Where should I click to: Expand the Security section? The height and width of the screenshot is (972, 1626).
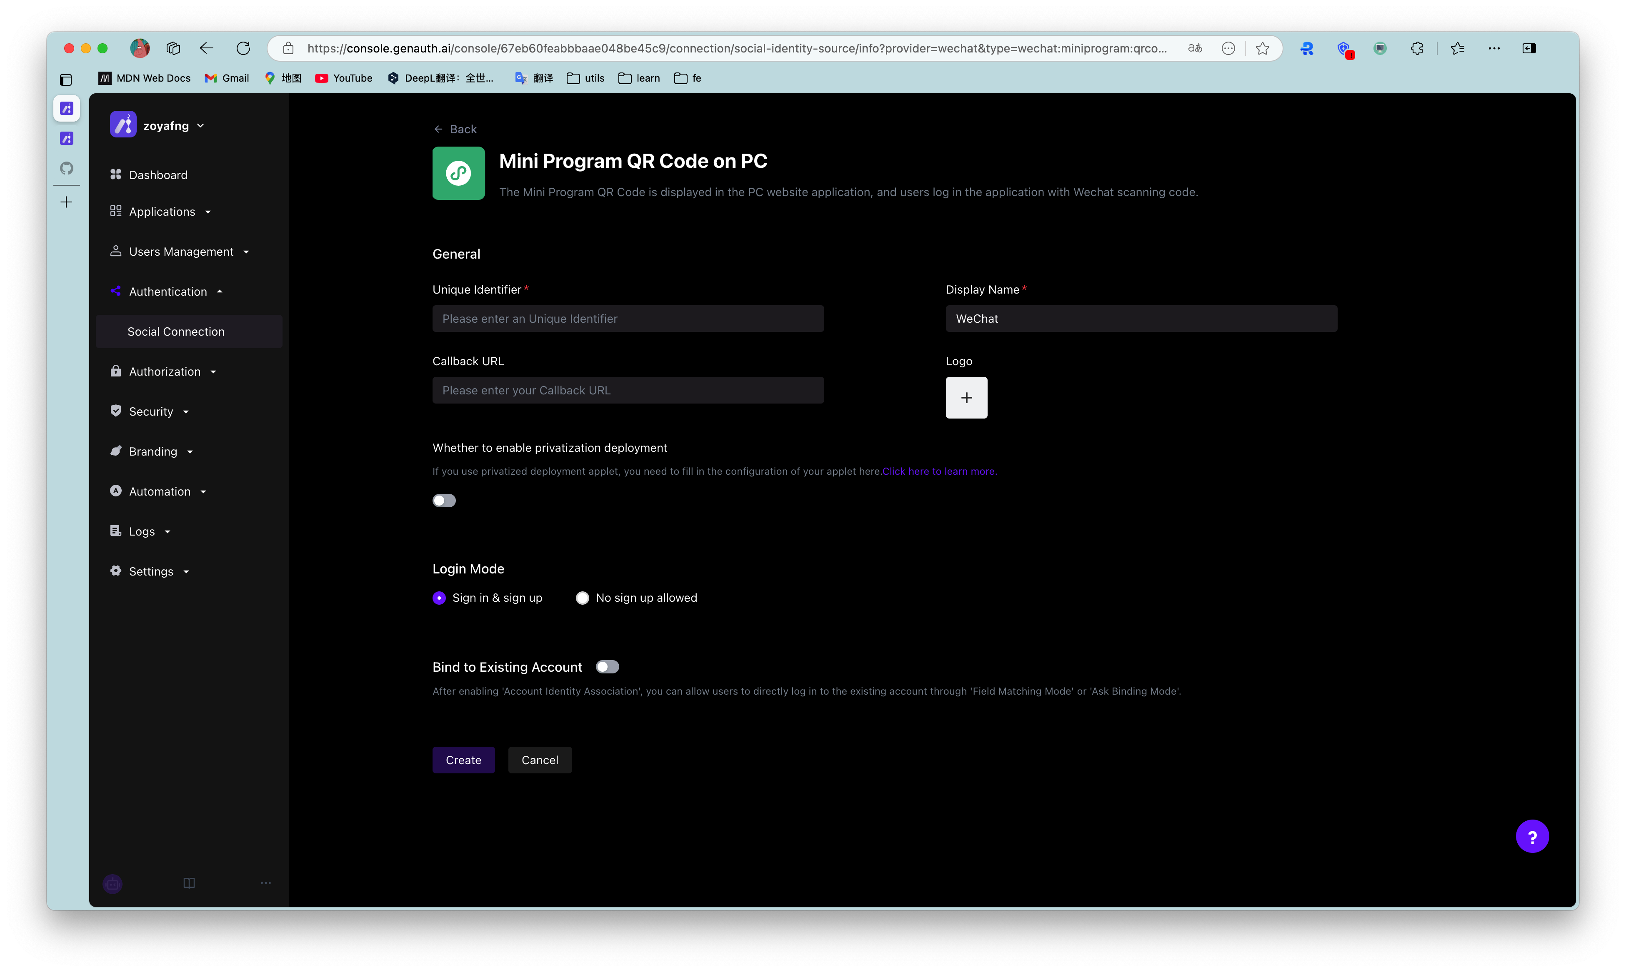(151, 411)
